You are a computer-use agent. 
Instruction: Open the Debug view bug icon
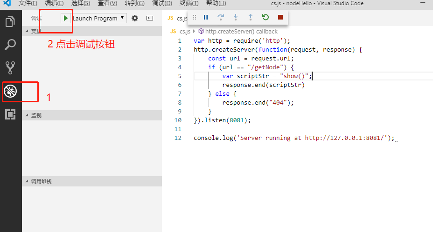point(10,91)
